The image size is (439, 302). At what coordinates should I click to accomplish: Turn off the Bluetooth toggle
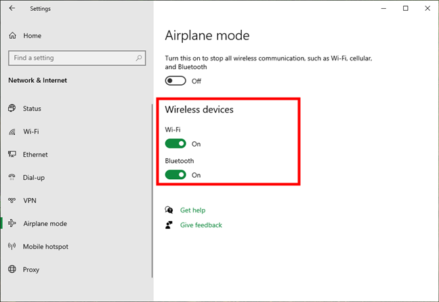click(175, 174)
